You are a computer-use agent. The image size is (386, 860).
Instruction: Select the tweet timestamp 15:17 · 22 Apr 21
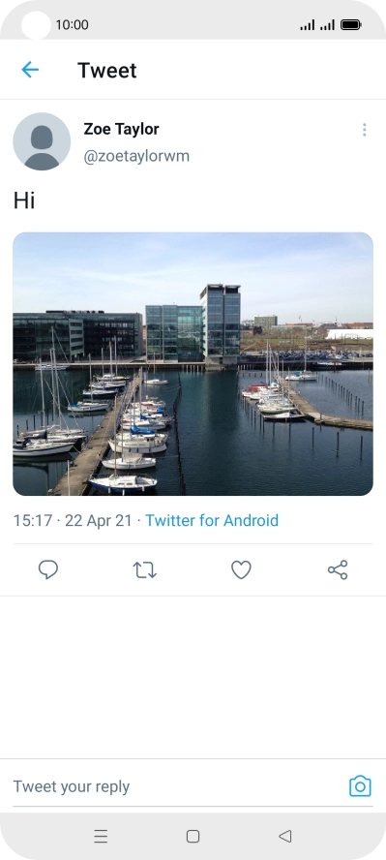73,520
